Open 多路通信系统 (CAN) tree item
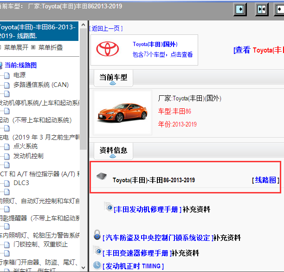The width and height of the screenshot is (284, 272). [x=41, y=85]
